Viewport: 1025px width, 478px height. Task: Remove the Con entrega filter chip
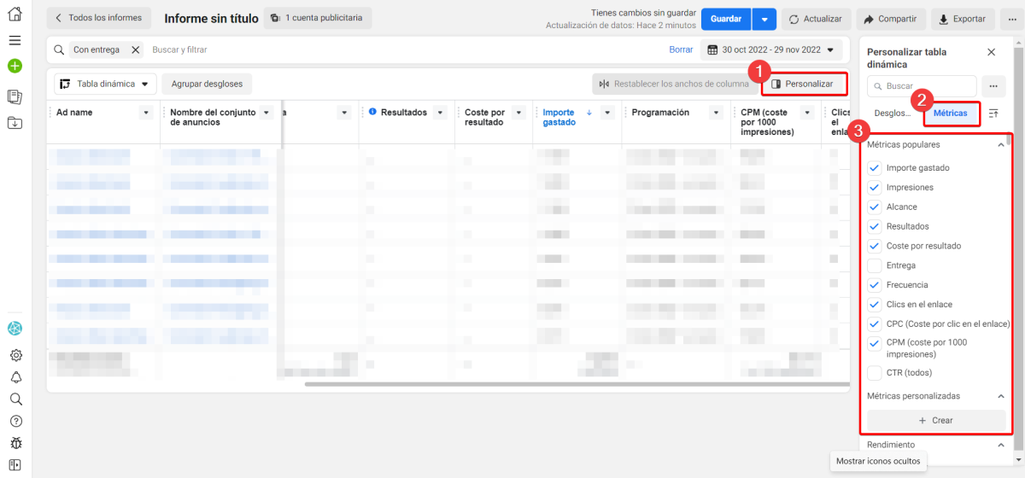(x=135, y=50)
